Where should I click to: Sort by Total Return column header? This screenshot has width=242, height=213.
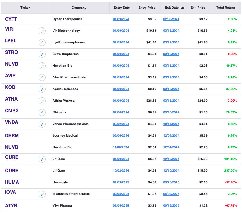click(x=225, y=8)
